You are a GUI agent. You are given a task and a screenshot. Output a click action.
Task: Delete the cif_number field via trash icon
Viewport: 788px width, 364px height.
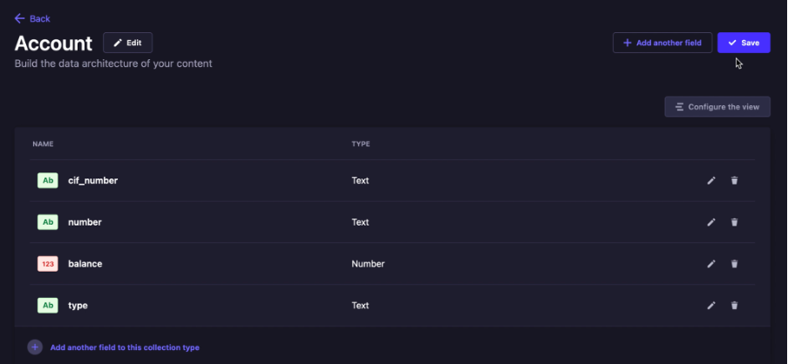click(734, 180)
